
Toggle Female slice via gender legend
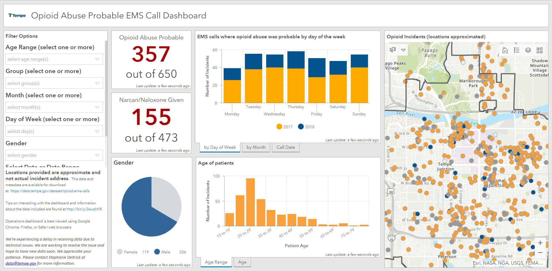click(x=127, y=252)
